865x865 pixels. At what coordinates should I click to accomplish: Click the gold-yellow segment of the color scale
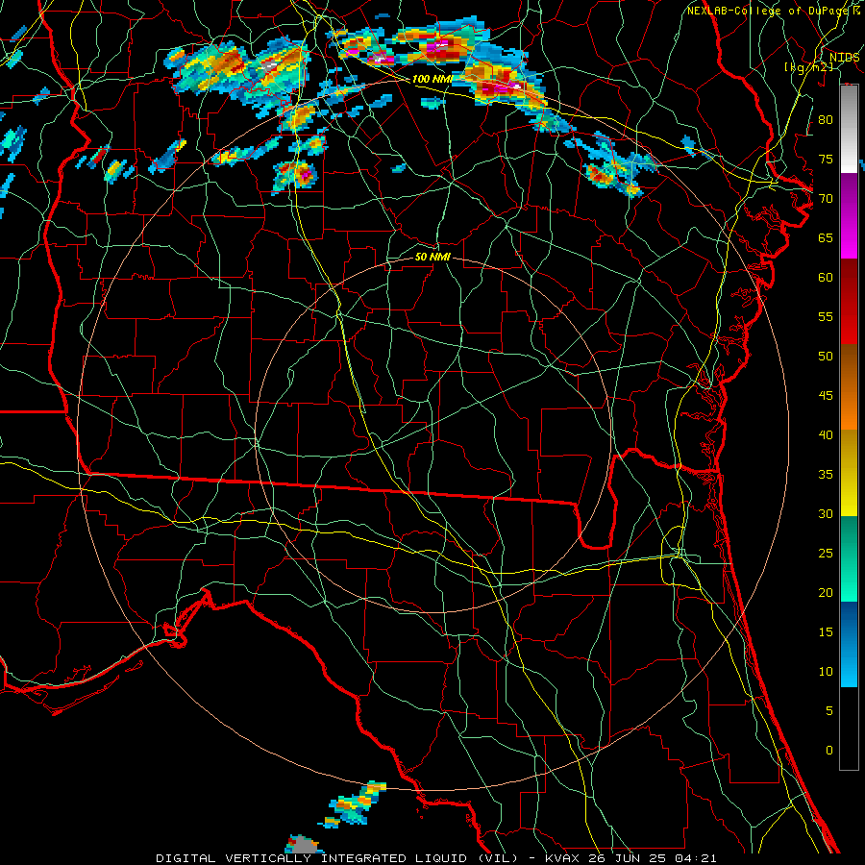click(849, 473)
